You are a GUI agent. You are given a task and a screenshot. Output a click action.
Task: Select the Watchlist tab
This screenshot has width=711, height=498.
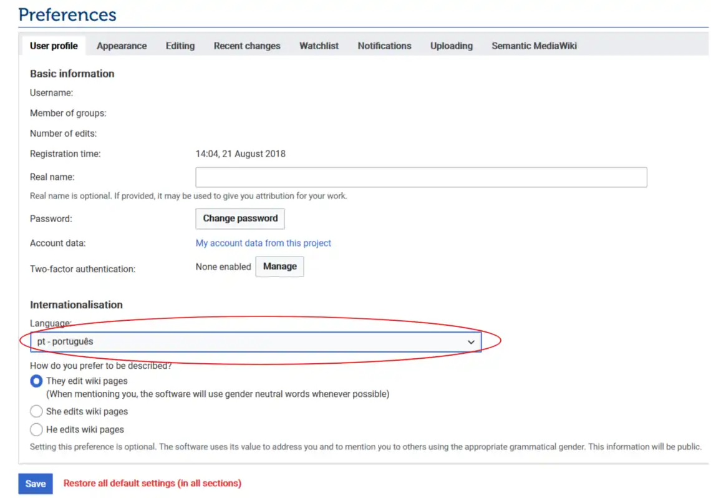(x=319, y=46)
